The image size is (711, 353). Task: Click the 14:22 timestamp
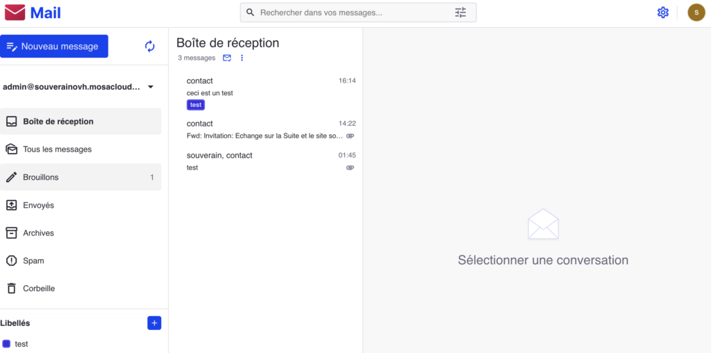click(x=347, y=124)
